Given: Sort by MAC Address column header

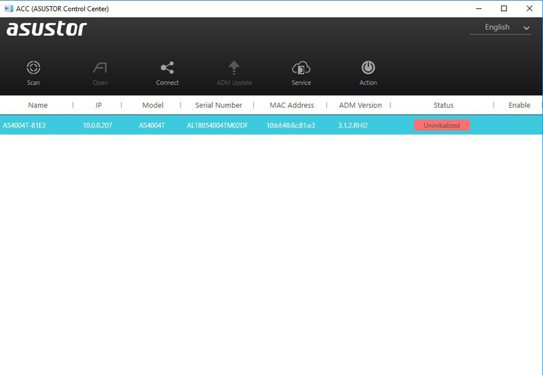Looking at the screenshot, I should click(x=292, y=105).
